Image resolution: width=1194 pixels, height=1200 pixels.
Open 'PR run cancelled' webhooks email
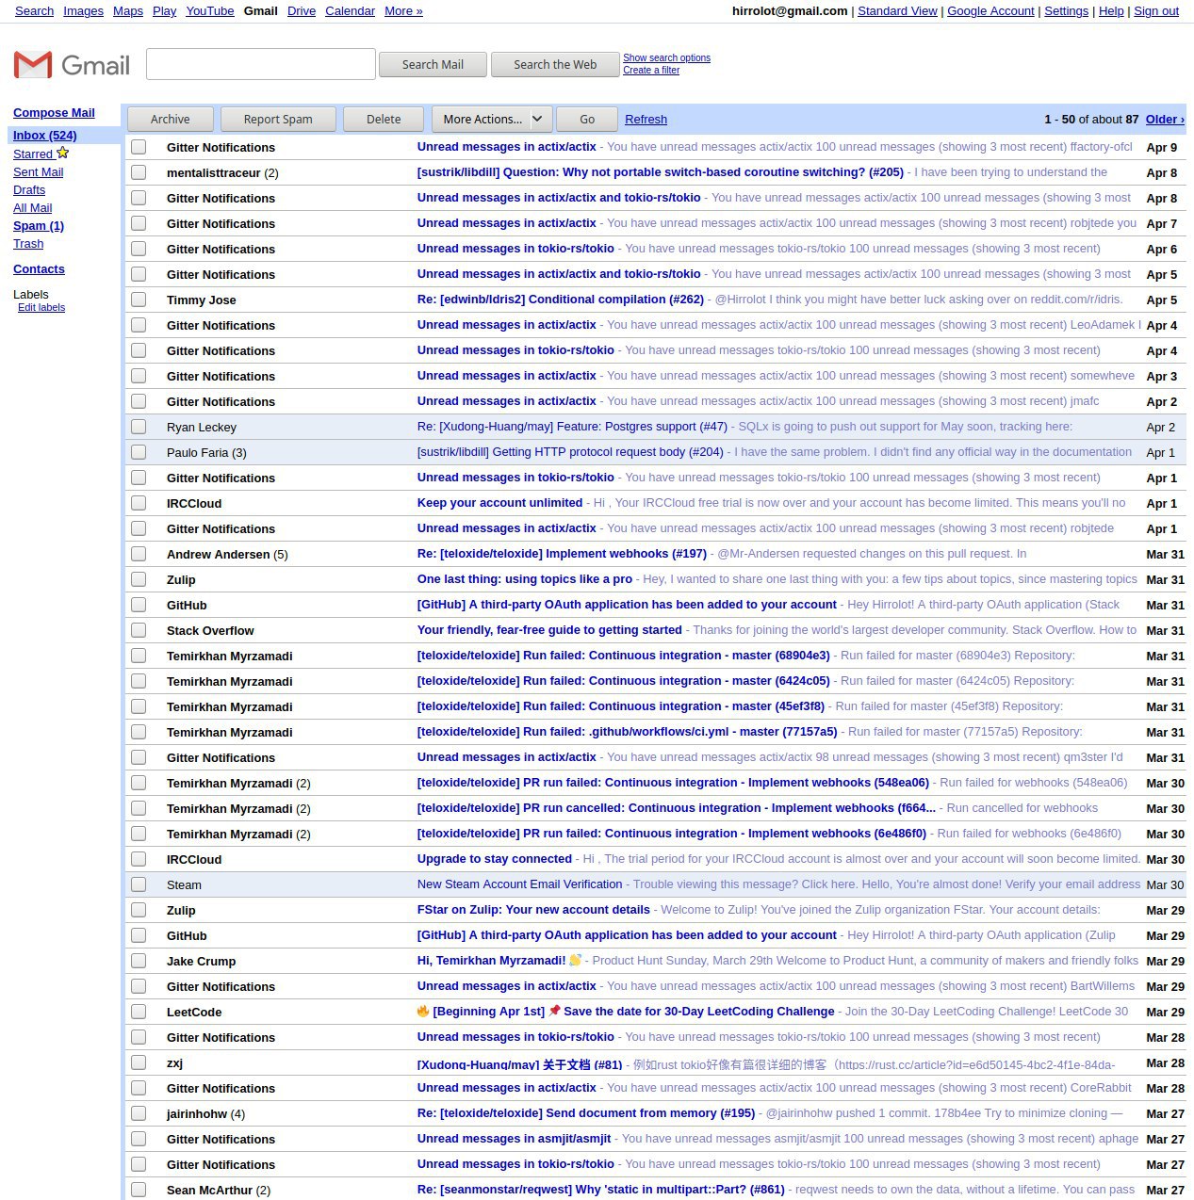pos(677,808)
